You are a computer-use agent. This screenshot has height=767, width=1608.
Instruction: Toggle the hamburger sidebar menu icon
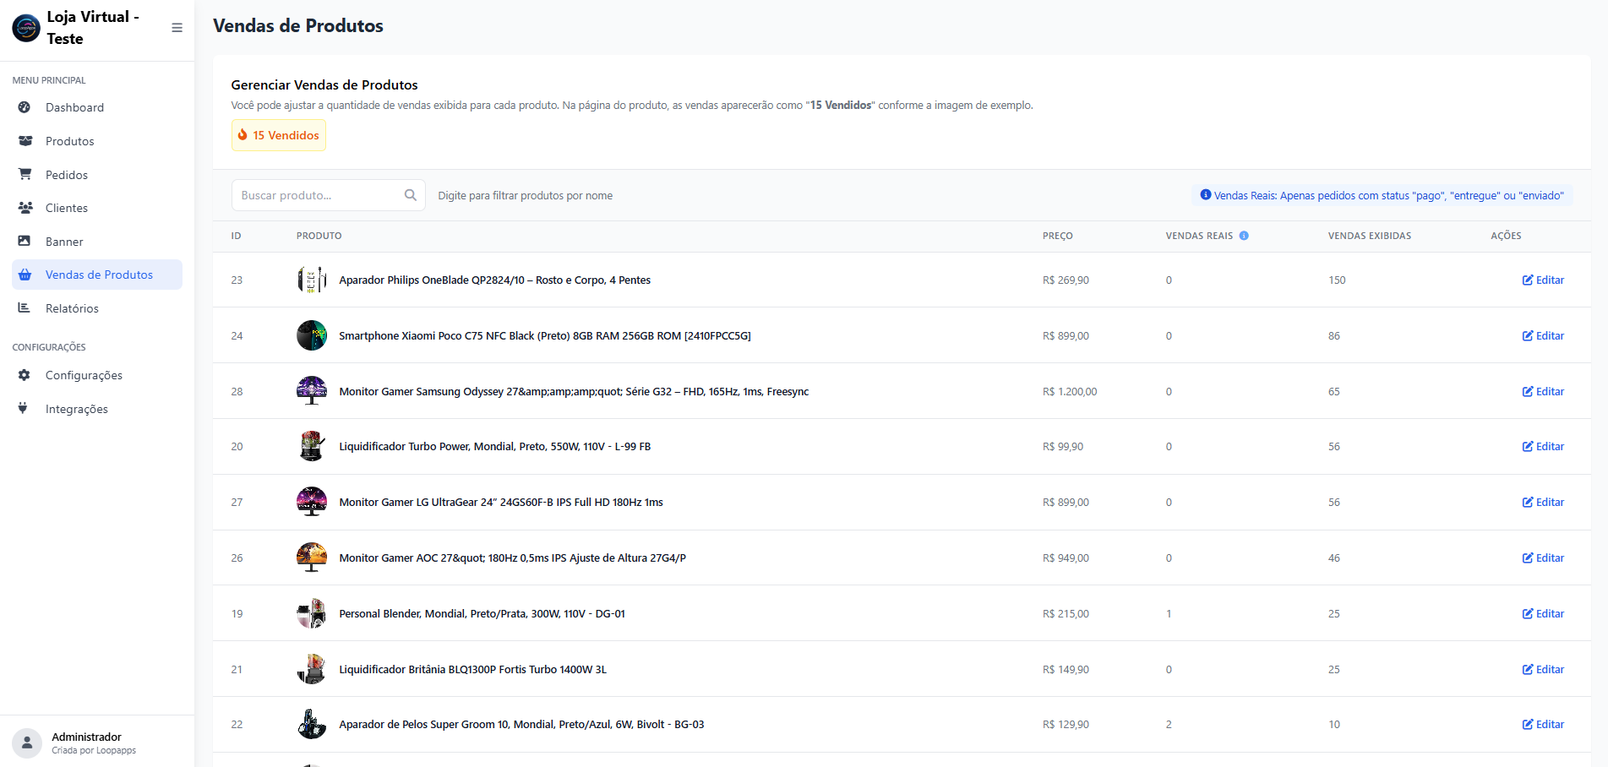[x=177, y=28]
